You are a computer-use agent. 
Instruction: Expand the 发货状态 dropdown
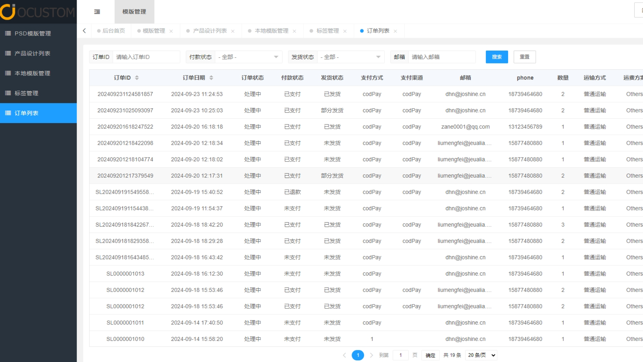point(351,57)
